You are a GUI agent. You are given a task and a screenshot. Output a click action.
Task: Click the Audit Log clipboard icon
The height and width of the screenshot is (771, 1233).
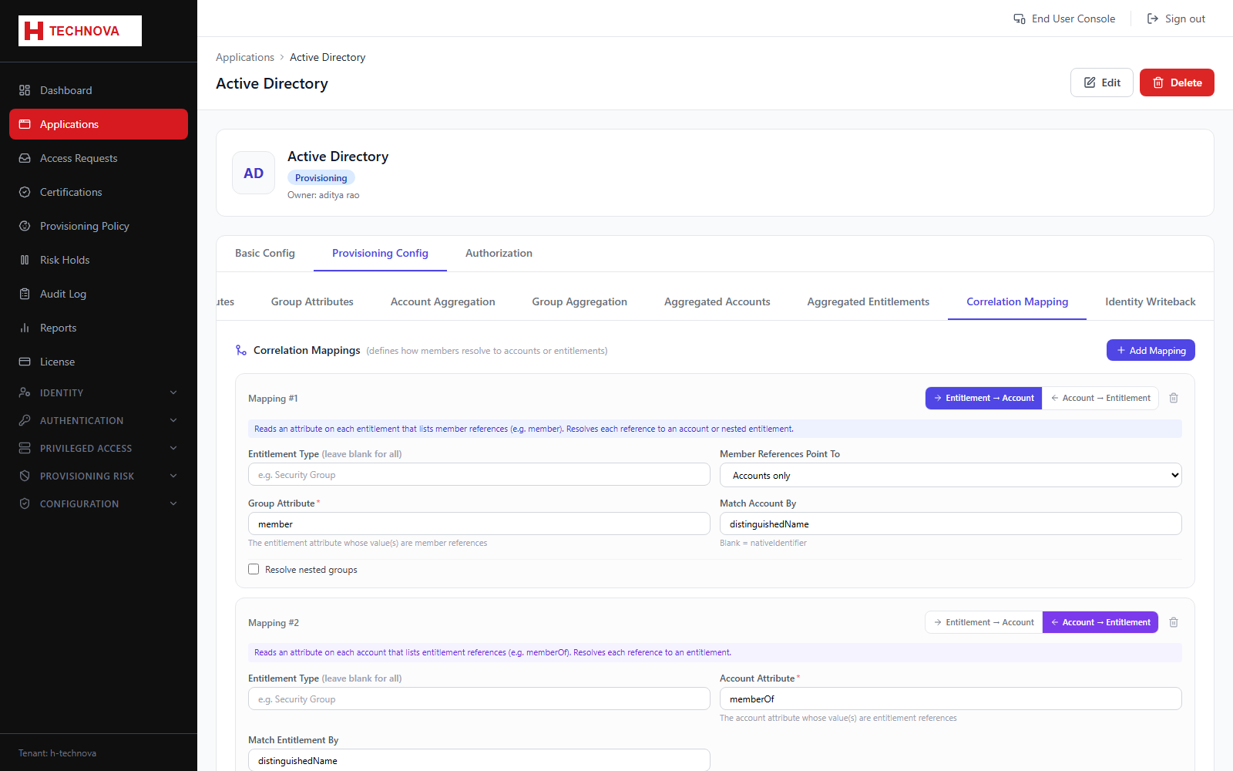25,294
